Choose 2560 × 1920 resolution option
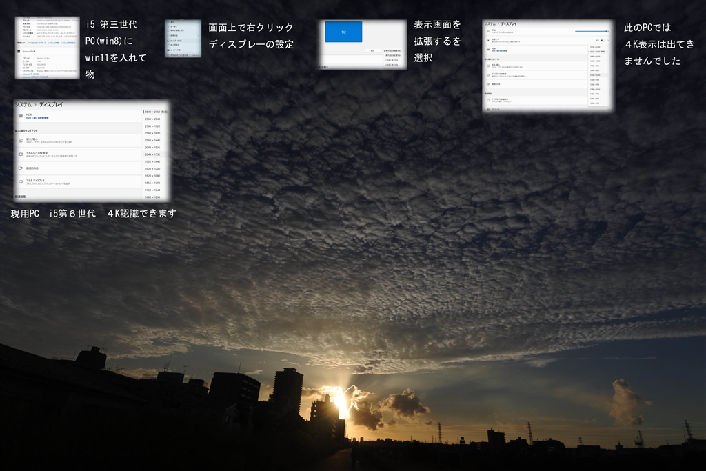 [152, 126]
